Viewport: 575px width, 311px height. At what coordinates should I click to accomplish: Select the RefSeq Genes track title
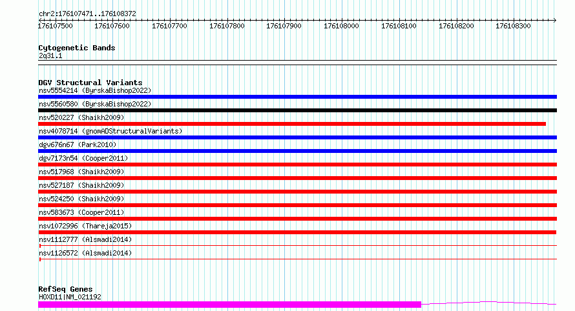click(65, 289)
